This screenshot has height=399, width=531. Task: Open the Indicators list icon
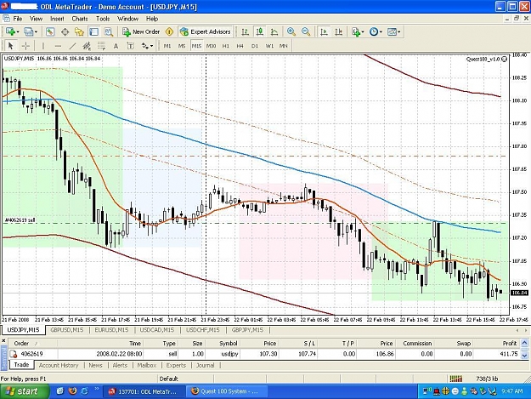tap(355, 31)
